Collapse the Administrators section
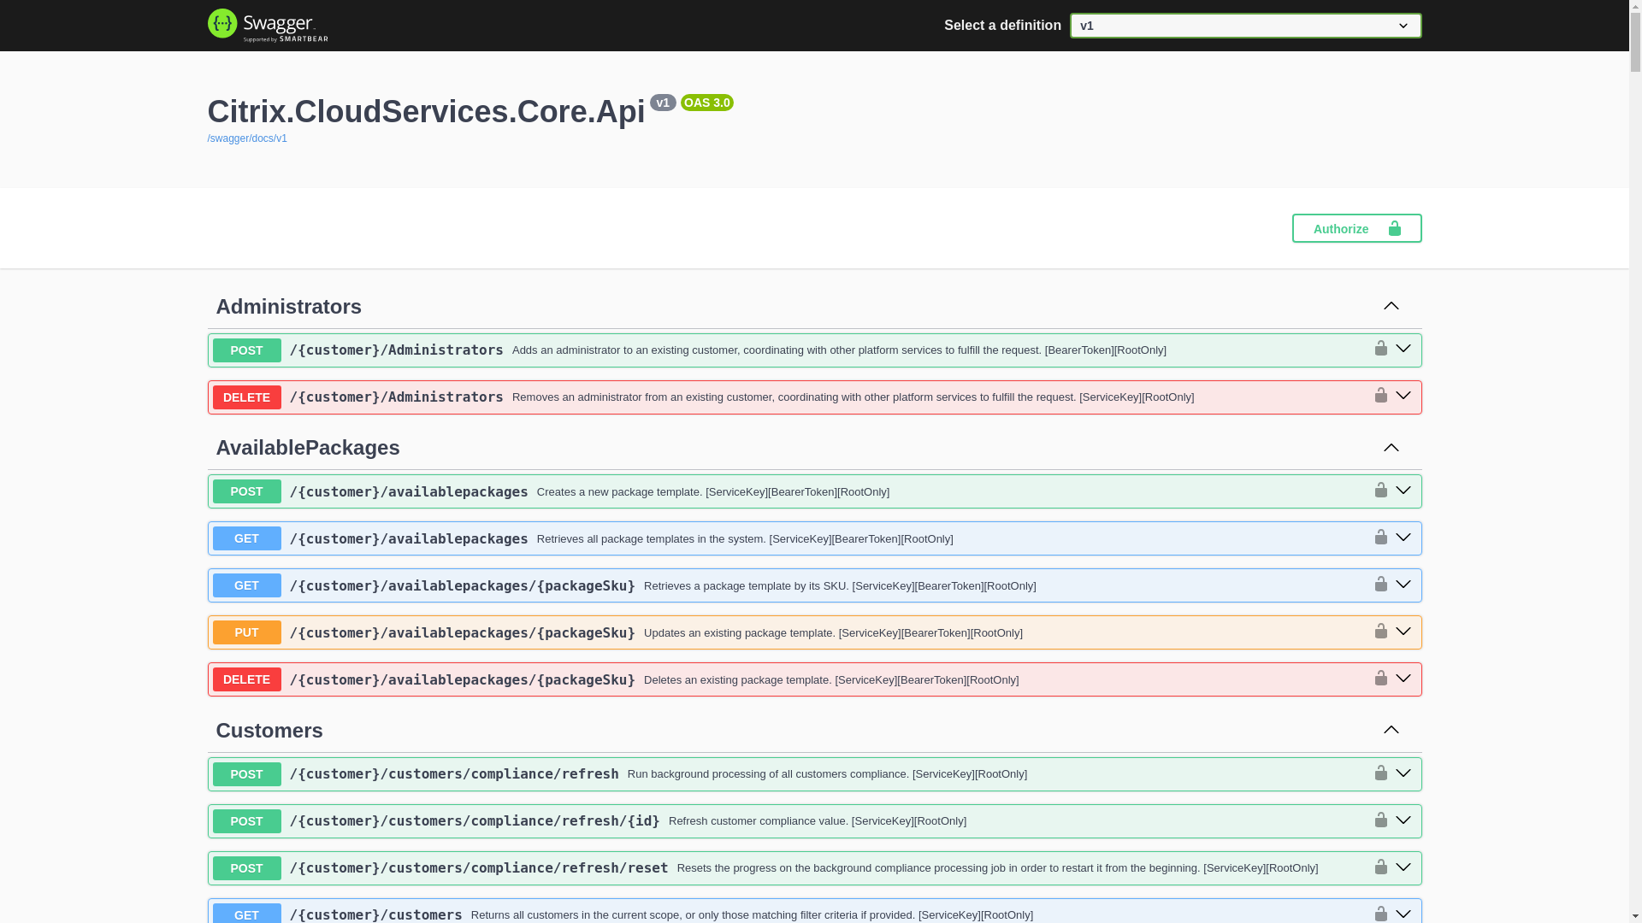Viewport: 1642px width, 923px height. point(1391,306)
